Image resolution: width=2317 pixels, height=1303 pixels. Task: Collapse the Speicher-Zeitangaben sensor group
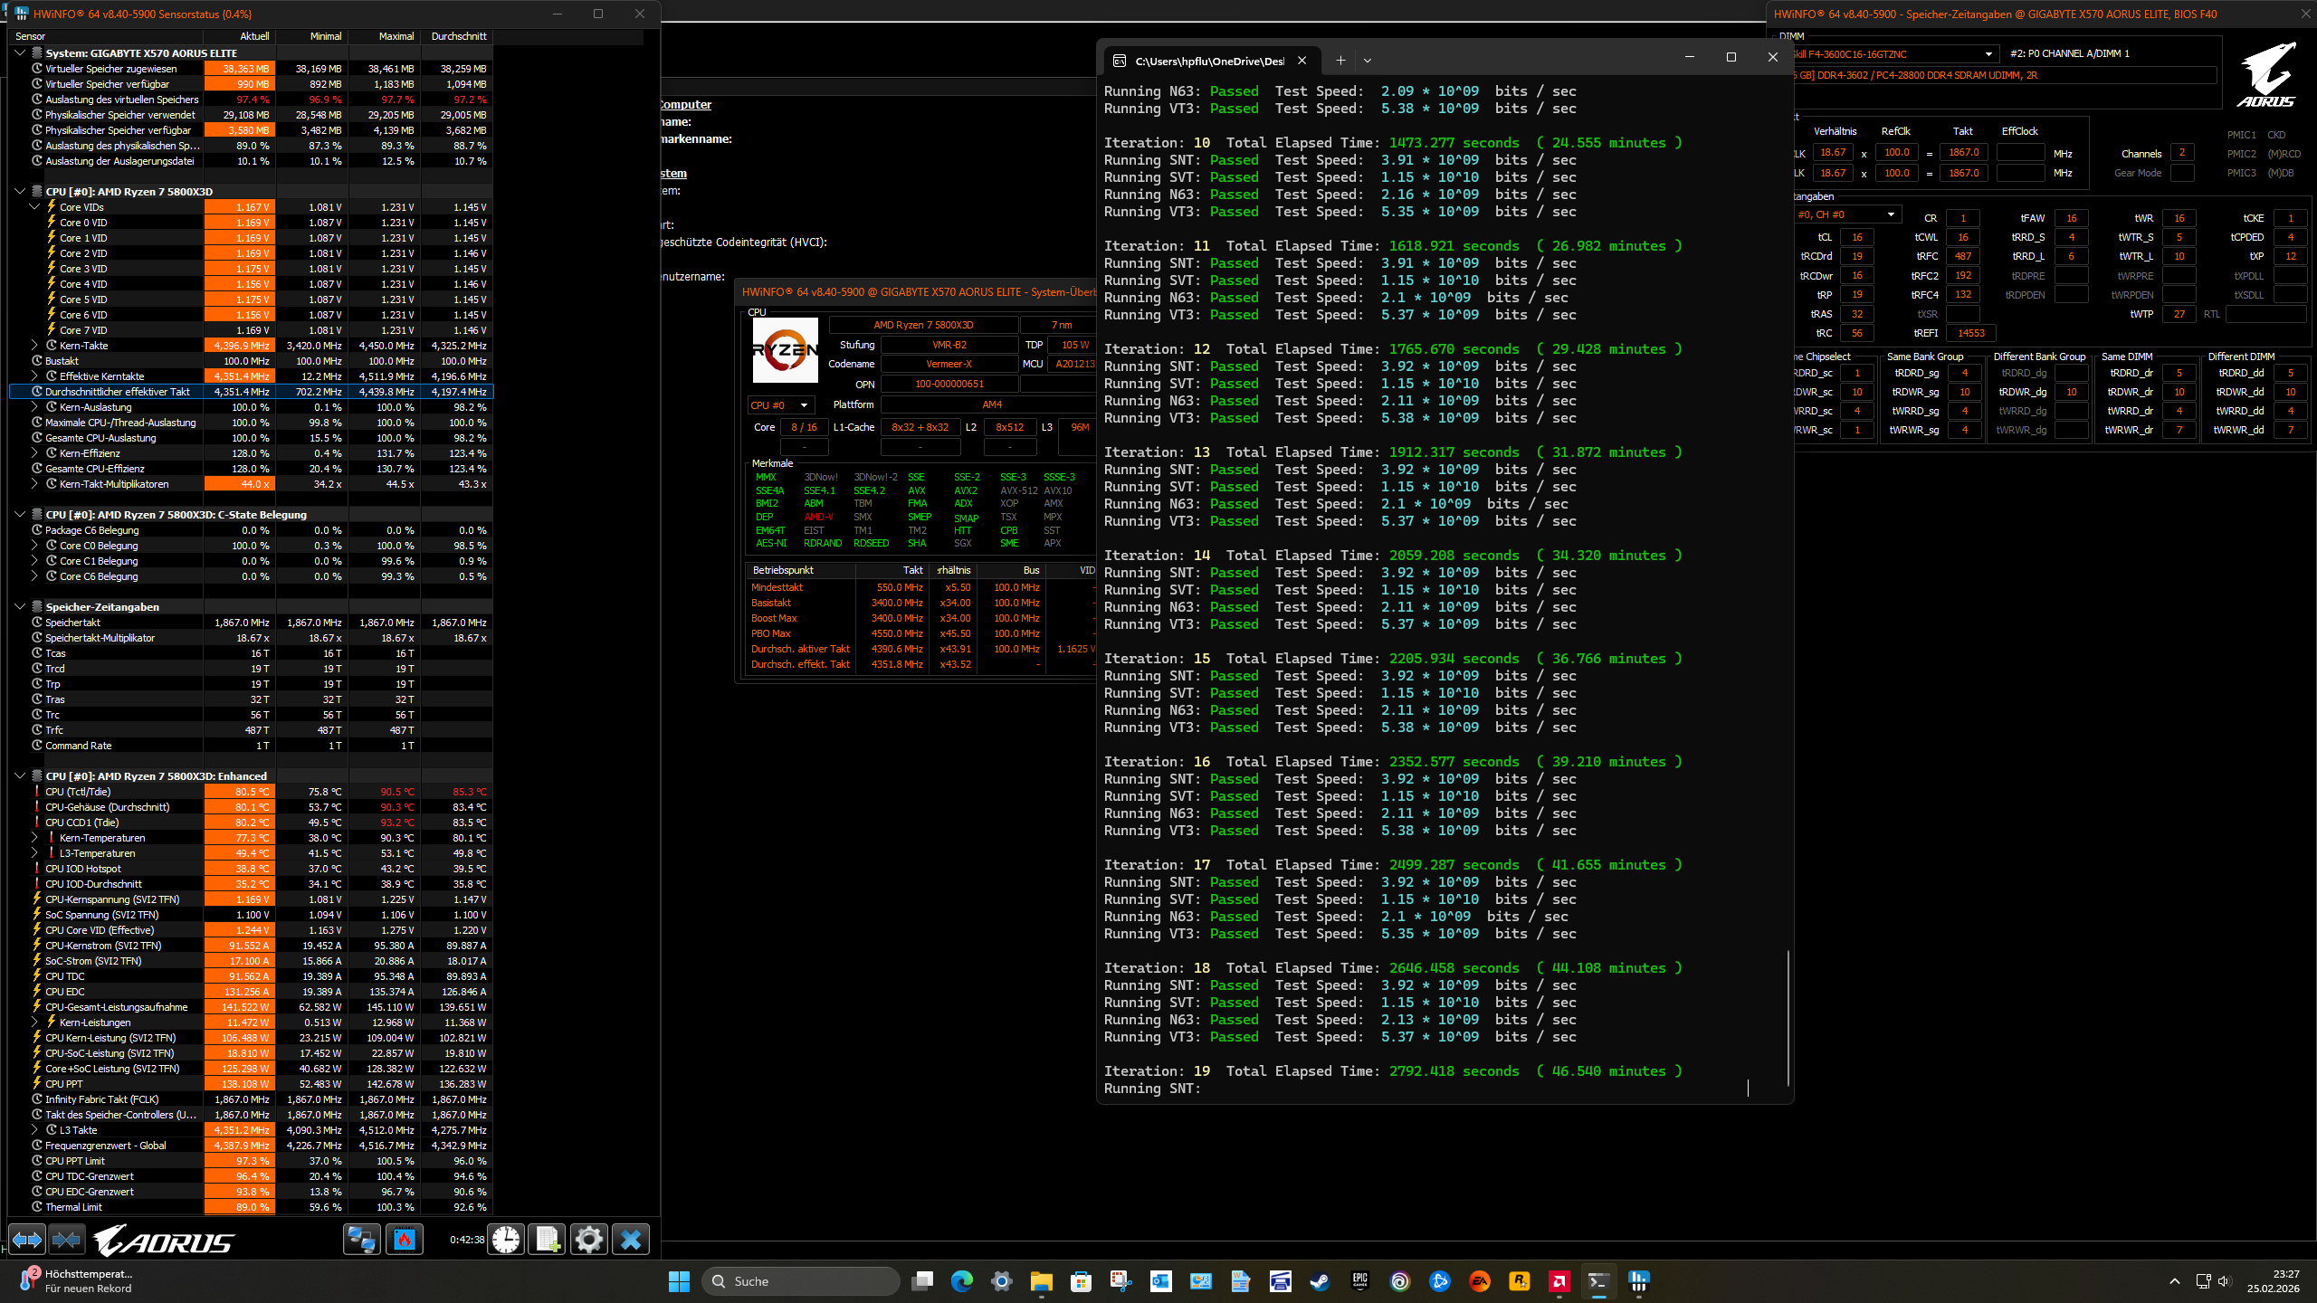click(20, 606)
